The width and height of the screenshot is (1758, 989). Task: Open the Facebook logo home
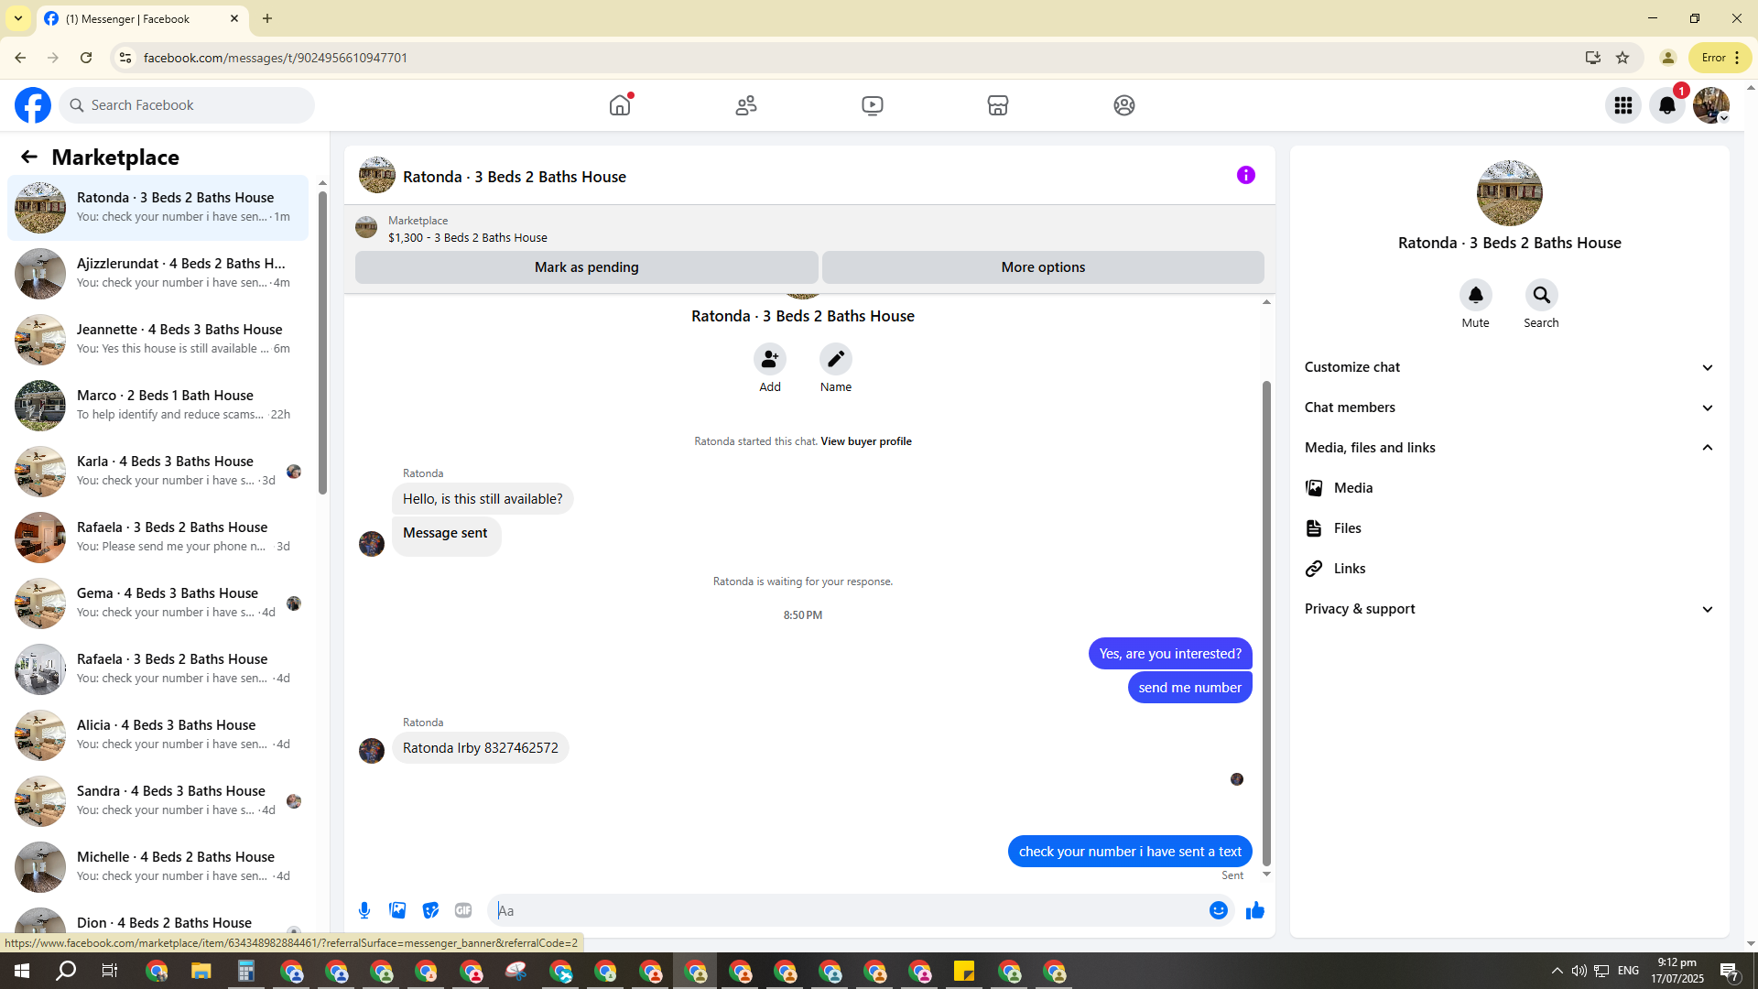pos(33,105)
